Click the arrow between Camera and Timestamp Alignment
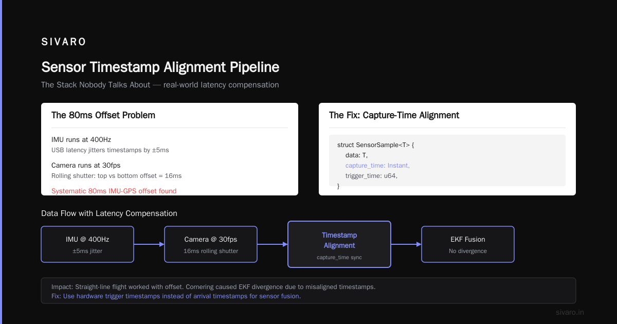This screenshot has width=617, height=324. 273,244
